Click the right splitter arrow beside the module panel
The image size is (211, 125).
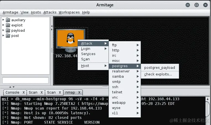point(52,29)
